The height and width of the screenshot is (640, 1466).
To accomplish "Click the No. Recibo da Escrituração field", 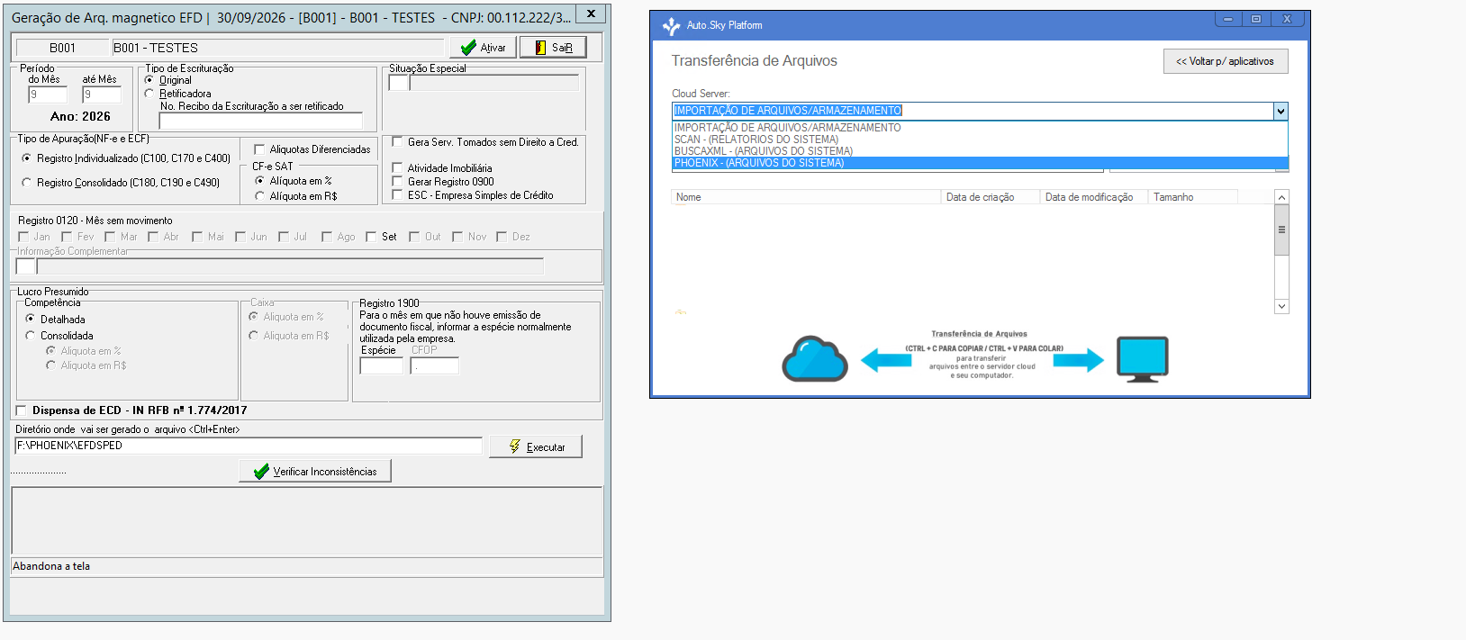I will tap(261, 121).
